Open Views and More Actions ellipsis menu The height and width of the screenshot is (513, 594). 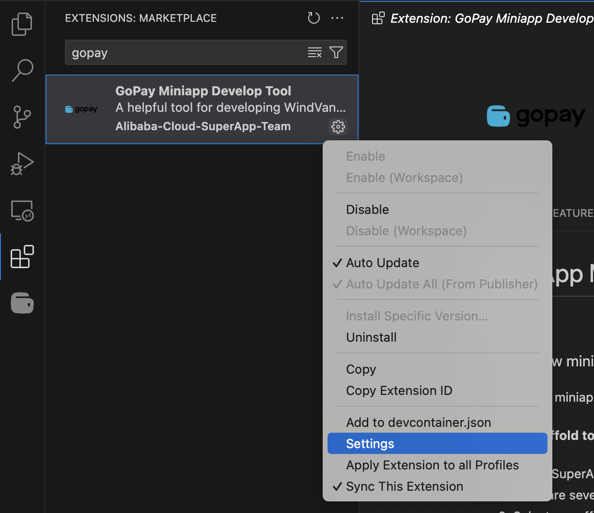click(337, 18)
